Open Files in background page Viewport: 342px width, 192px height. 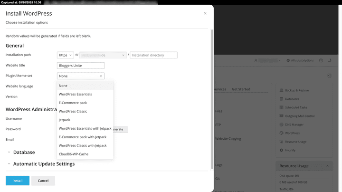218,111
